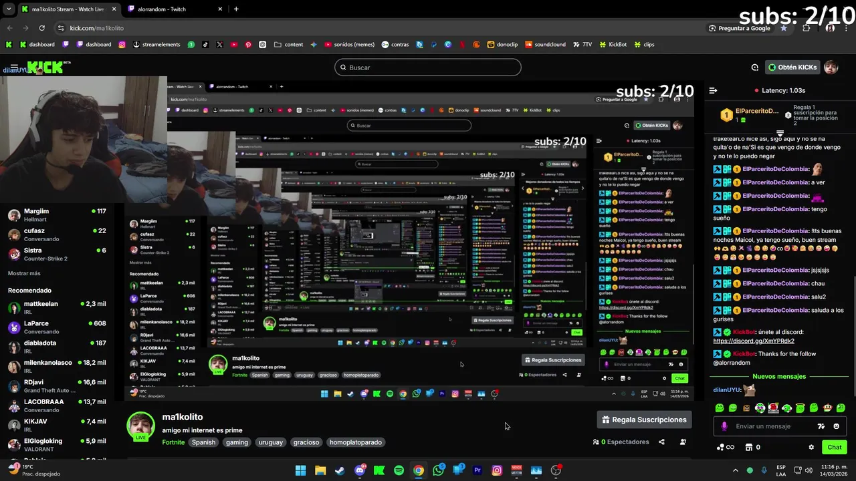Image resolution: width=856 pixels, height=481 pixels.
Task: Open Margiim channel in sidebar
Action: (x=57, y=215)
